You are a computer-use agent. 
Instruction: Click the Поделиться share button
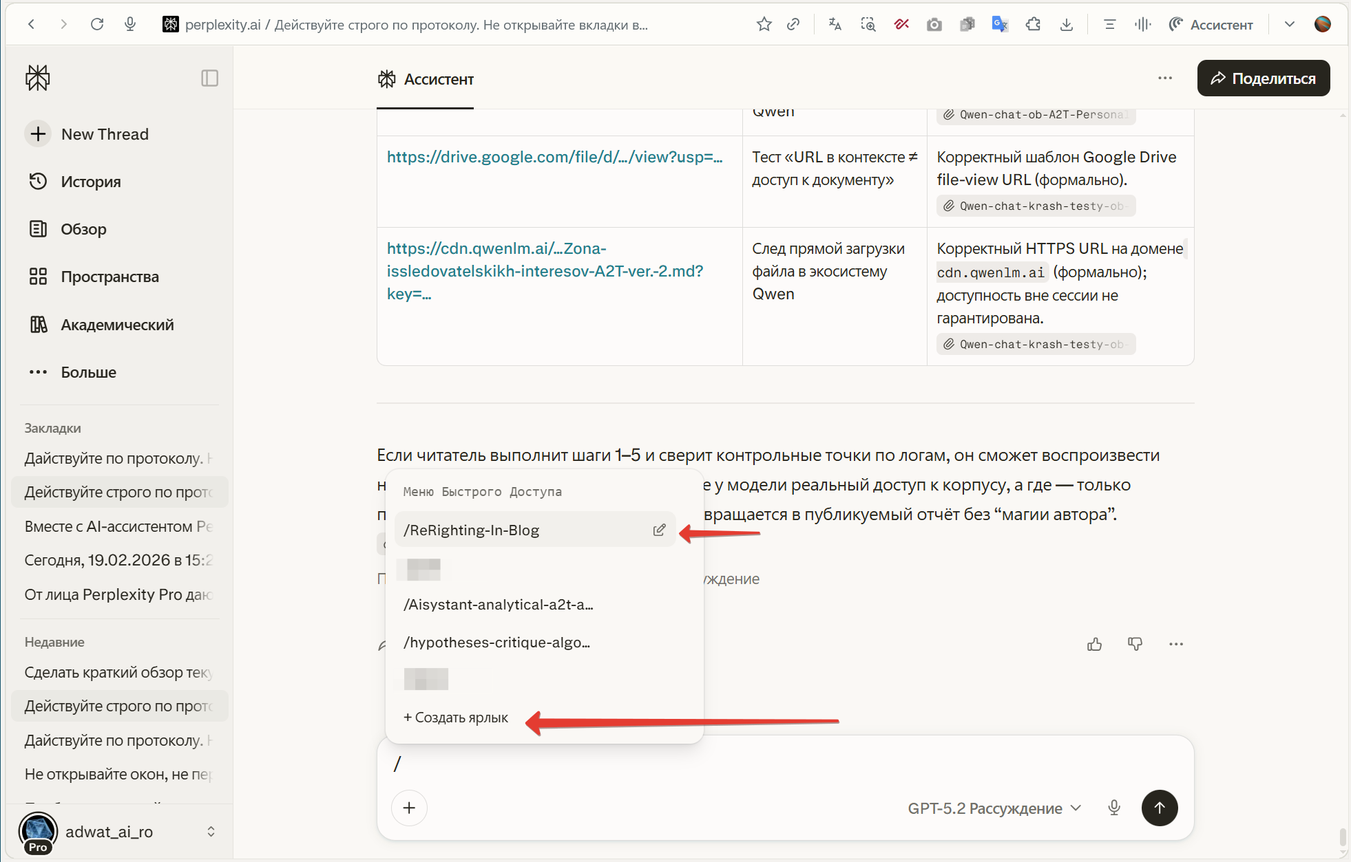pyautogui.click(x=1263, y=78)
